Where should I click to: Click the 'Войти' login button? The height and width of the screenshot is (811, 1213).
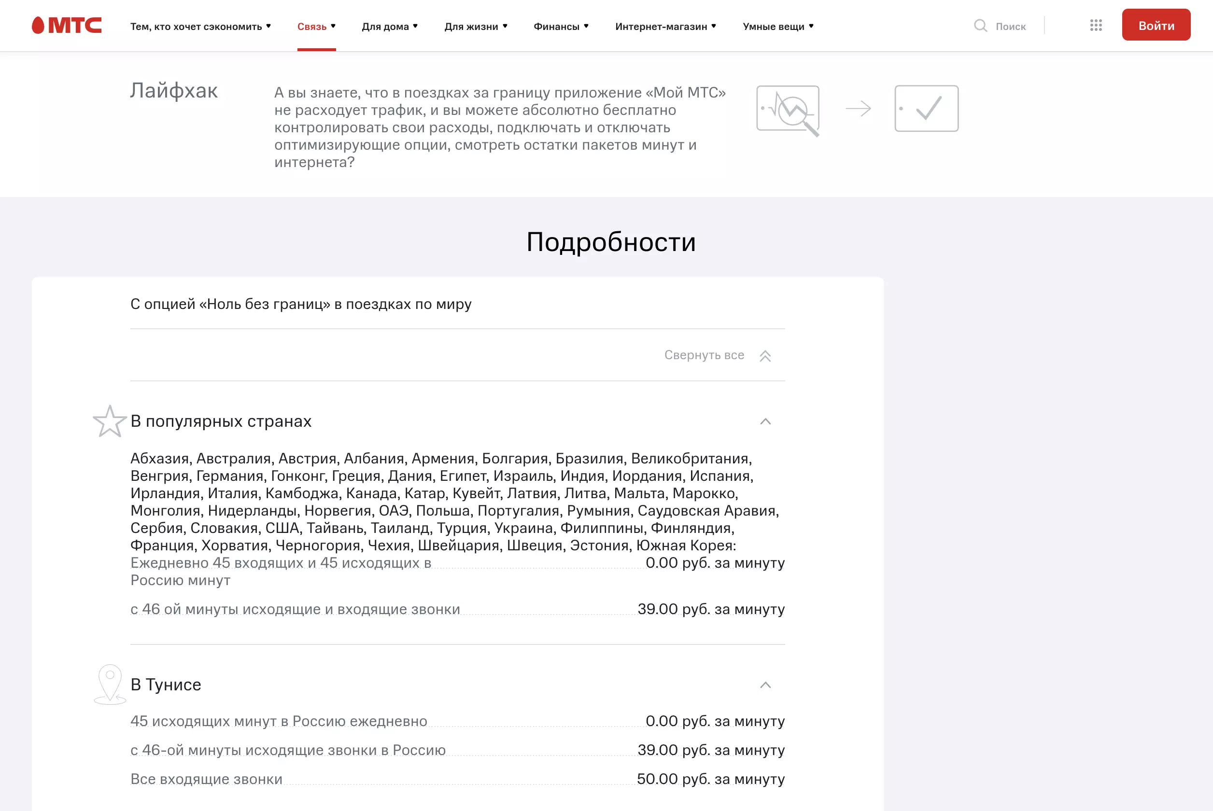coord(1156,25)
